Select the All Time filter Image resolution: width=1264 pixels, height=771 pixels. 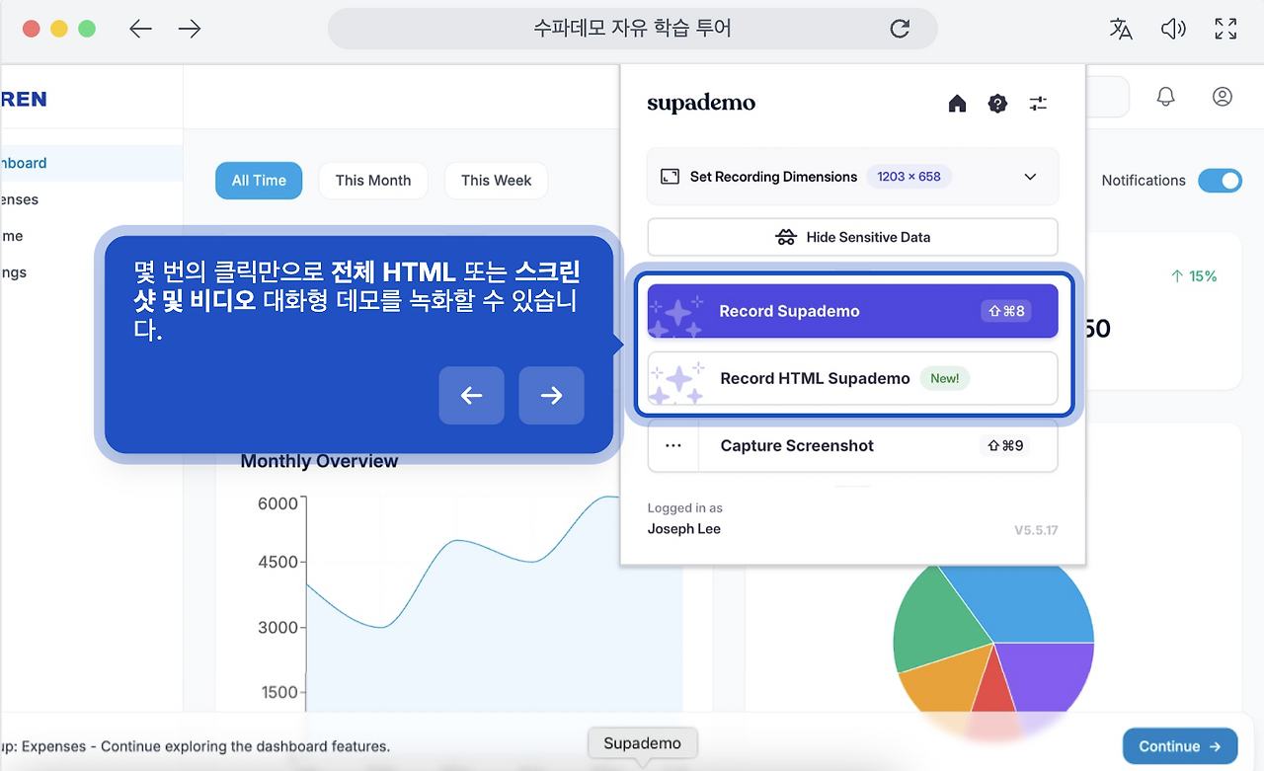pos(259,181)
